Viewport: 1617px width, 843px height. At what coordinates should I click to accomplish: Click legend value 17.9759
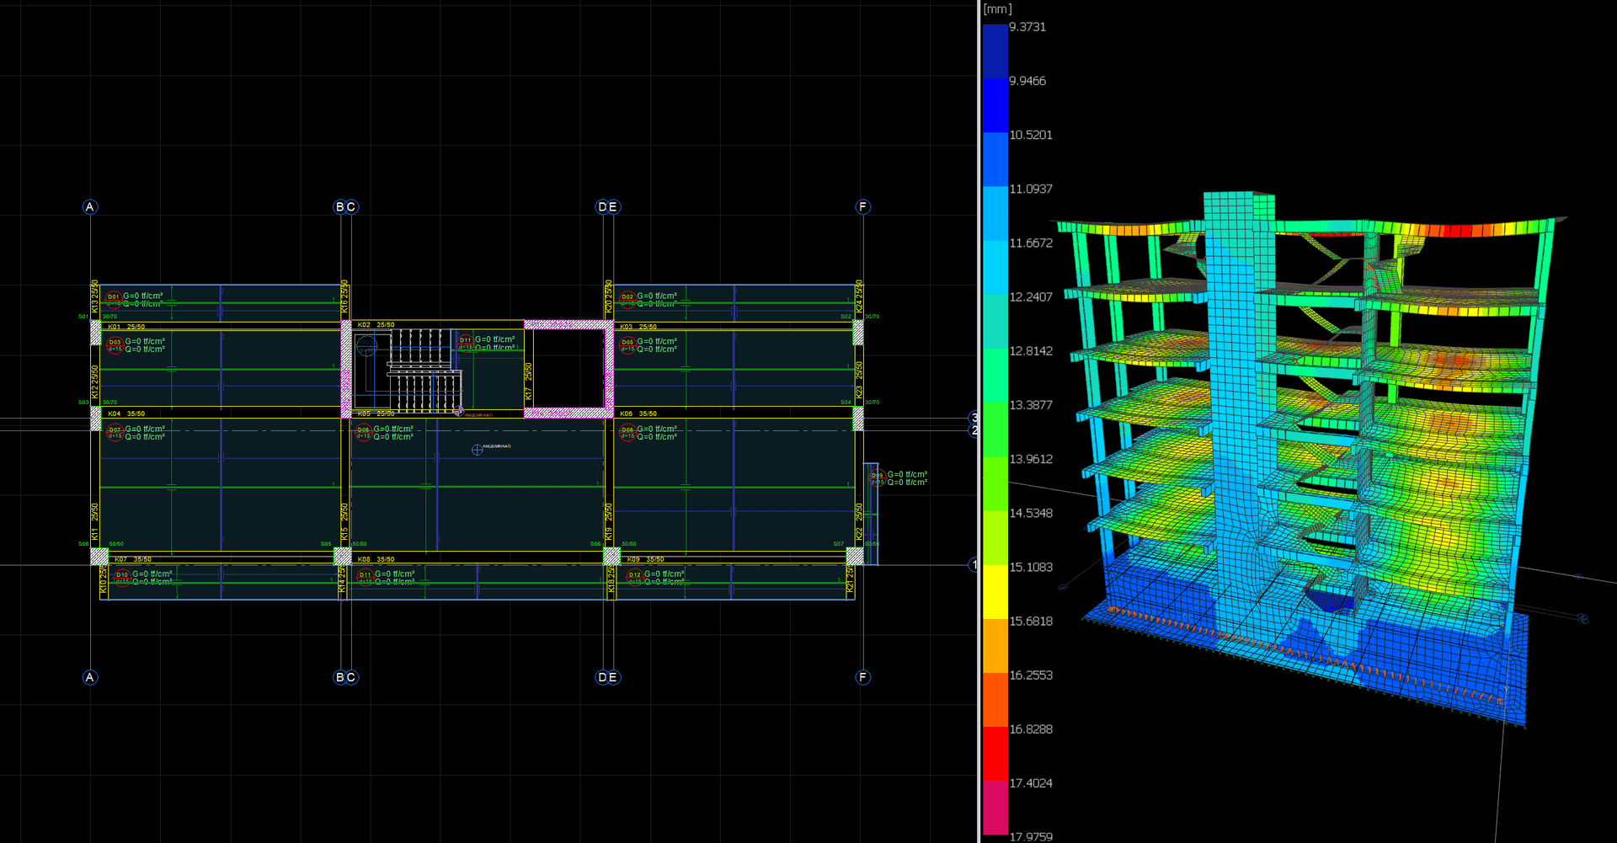pyautogui.click(x=1031, y=836)
